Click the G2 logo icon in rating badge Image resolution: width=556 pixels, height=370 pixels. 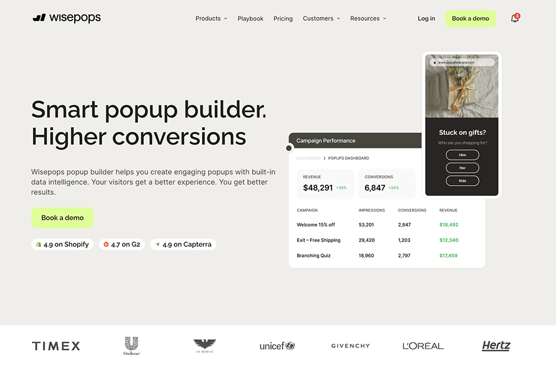(105, 245)
